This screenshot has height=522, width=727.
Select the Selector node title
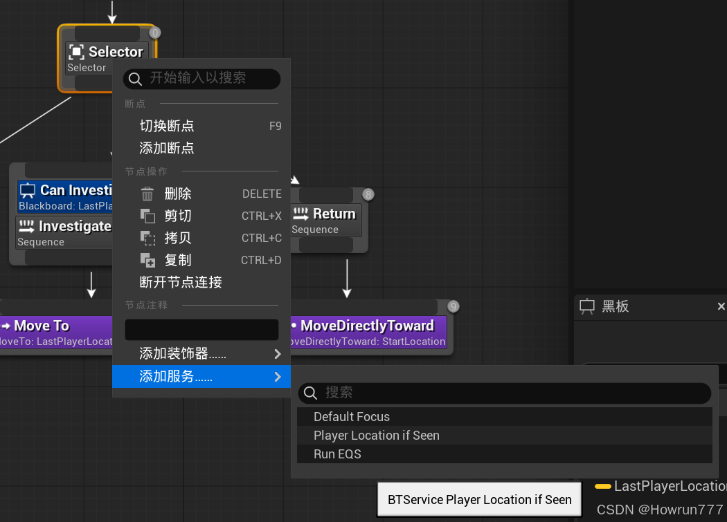pyautogui.click(x=116, y=52)
